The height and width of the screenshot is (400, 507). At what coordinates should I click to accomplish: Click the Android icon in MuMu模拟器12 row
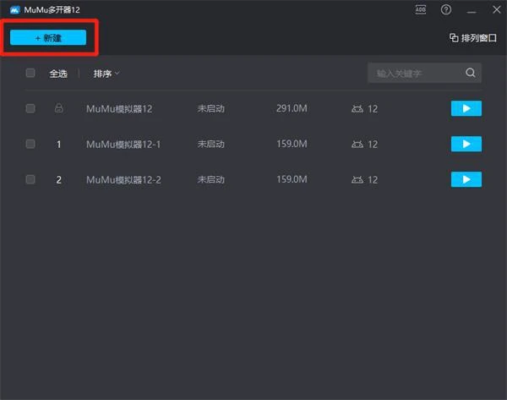(357, 109)
